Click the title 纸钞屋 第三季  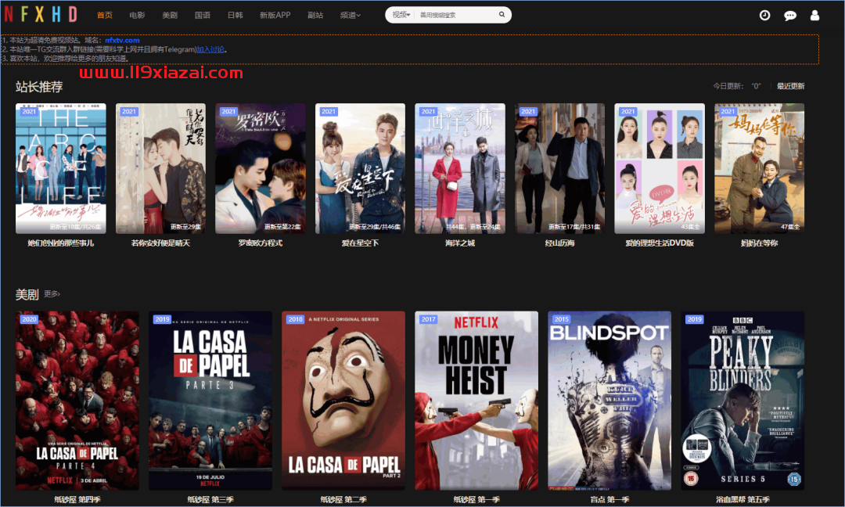point(210,499)
